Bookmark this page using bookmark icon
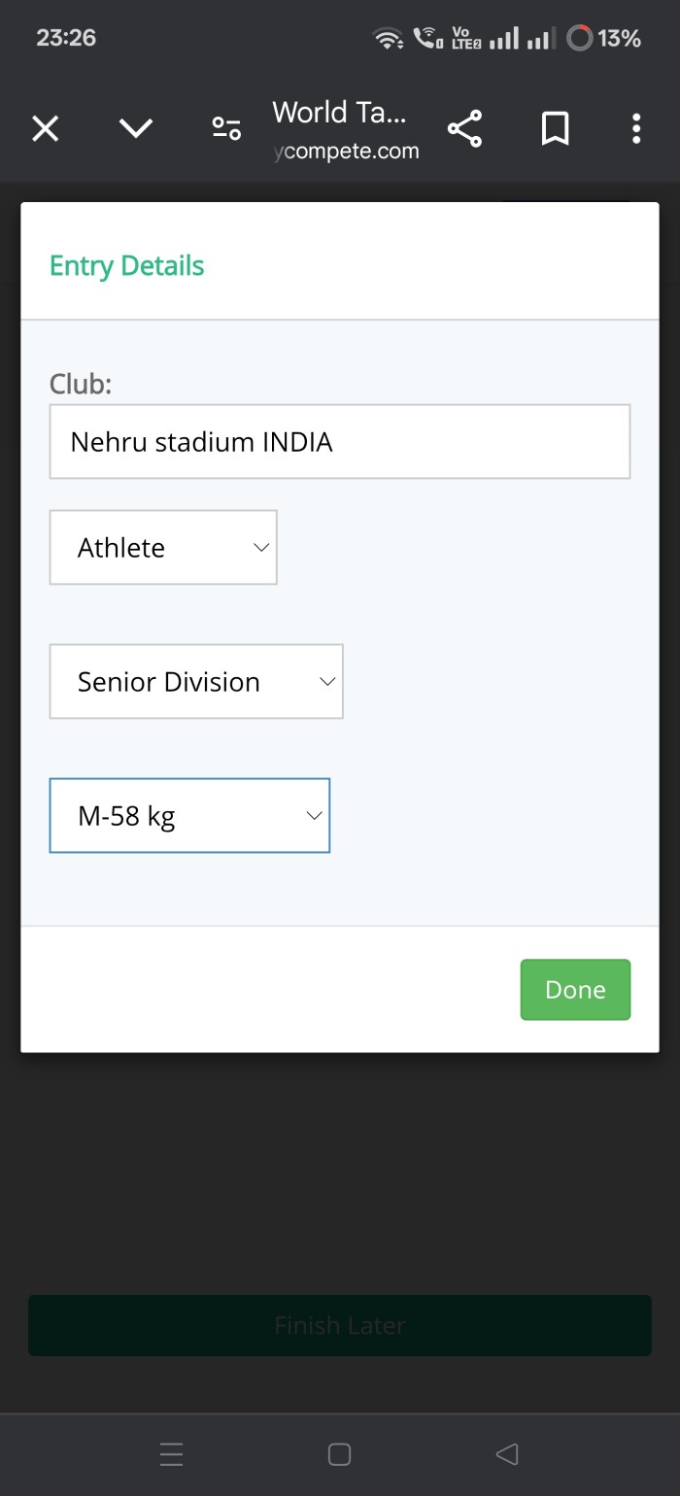 click(555, 128)
